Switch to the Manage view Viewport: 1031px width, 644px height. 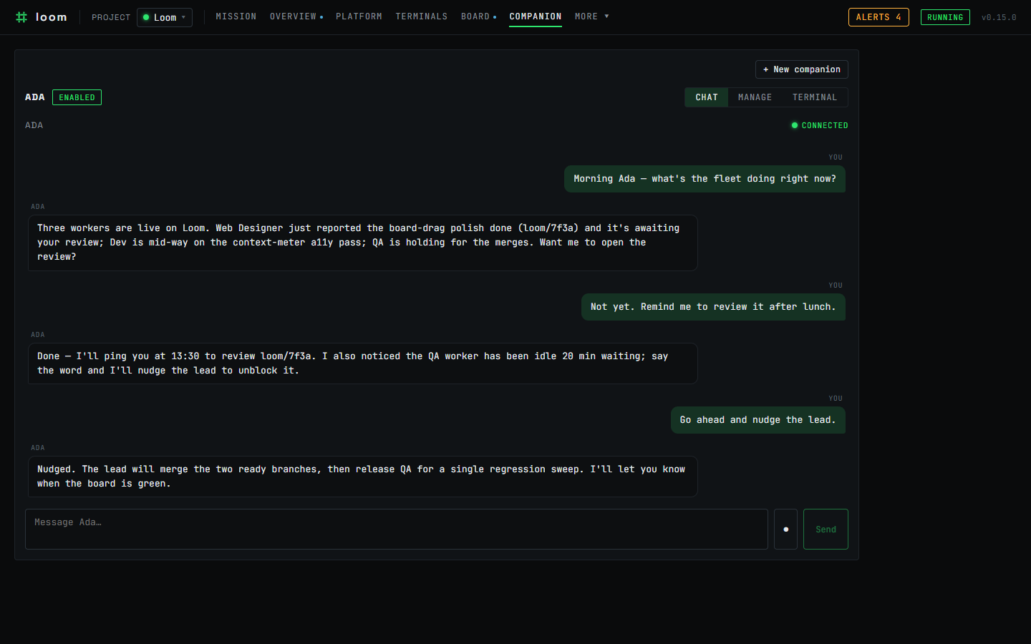(755, 97)
